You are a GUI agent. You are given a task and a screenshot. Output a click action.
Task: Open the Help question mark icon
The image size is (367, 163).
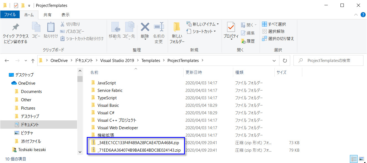click(363, 15)
